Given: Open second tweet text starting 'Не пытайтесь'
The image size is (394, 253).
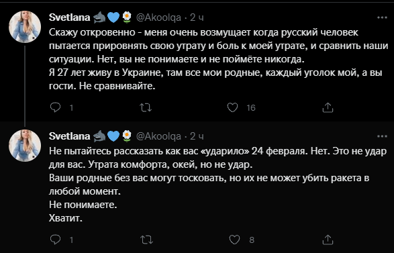Looking at the screenshot, I should click(x=217, y=185).
